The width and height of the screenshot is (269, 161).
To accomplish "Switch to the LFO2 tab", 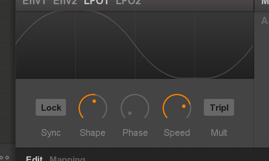I will 128,2.
